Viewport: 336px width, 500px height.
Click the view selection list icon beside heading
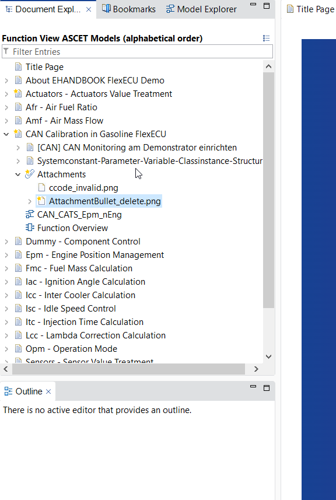click(x=266, y=39)
